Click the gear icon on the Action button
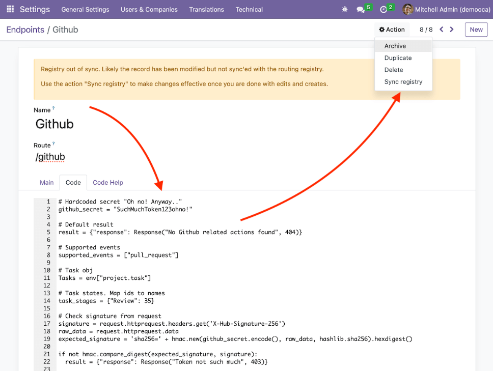 pyautogui.click(x=382, y=29)
